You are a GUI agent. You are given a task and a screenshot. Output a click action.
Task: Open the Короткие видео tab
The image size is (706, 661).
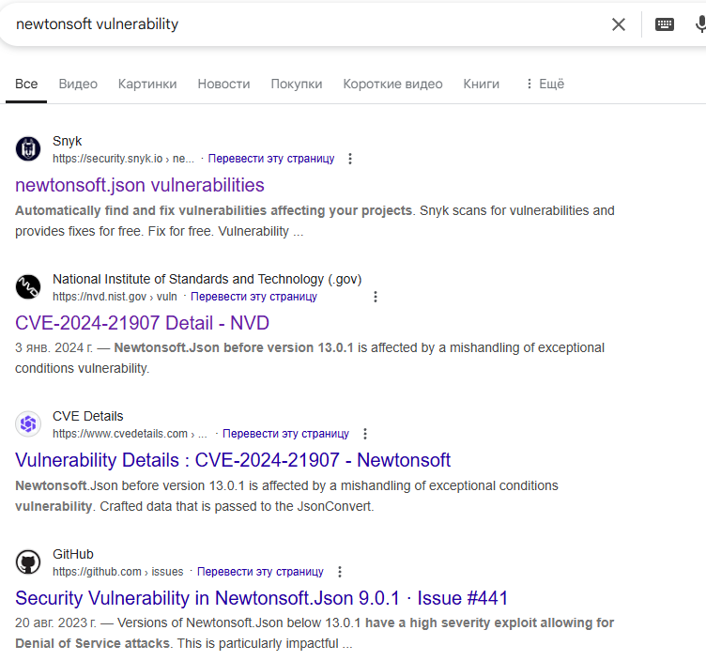(392, 84)
